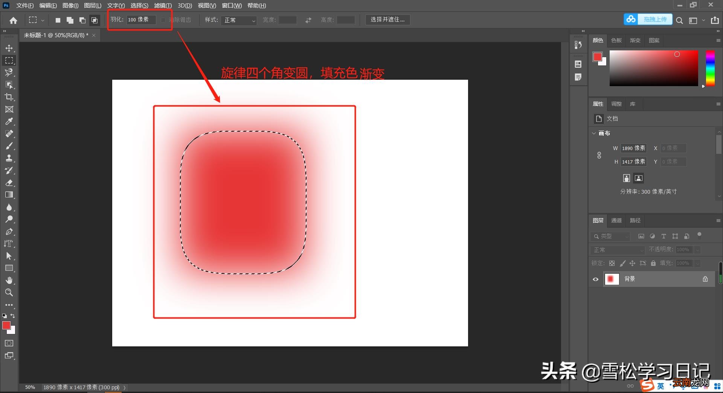Screen dimensions: 723x393
Task: Pick the Gradient tool
Action: (x=9, y=195)
